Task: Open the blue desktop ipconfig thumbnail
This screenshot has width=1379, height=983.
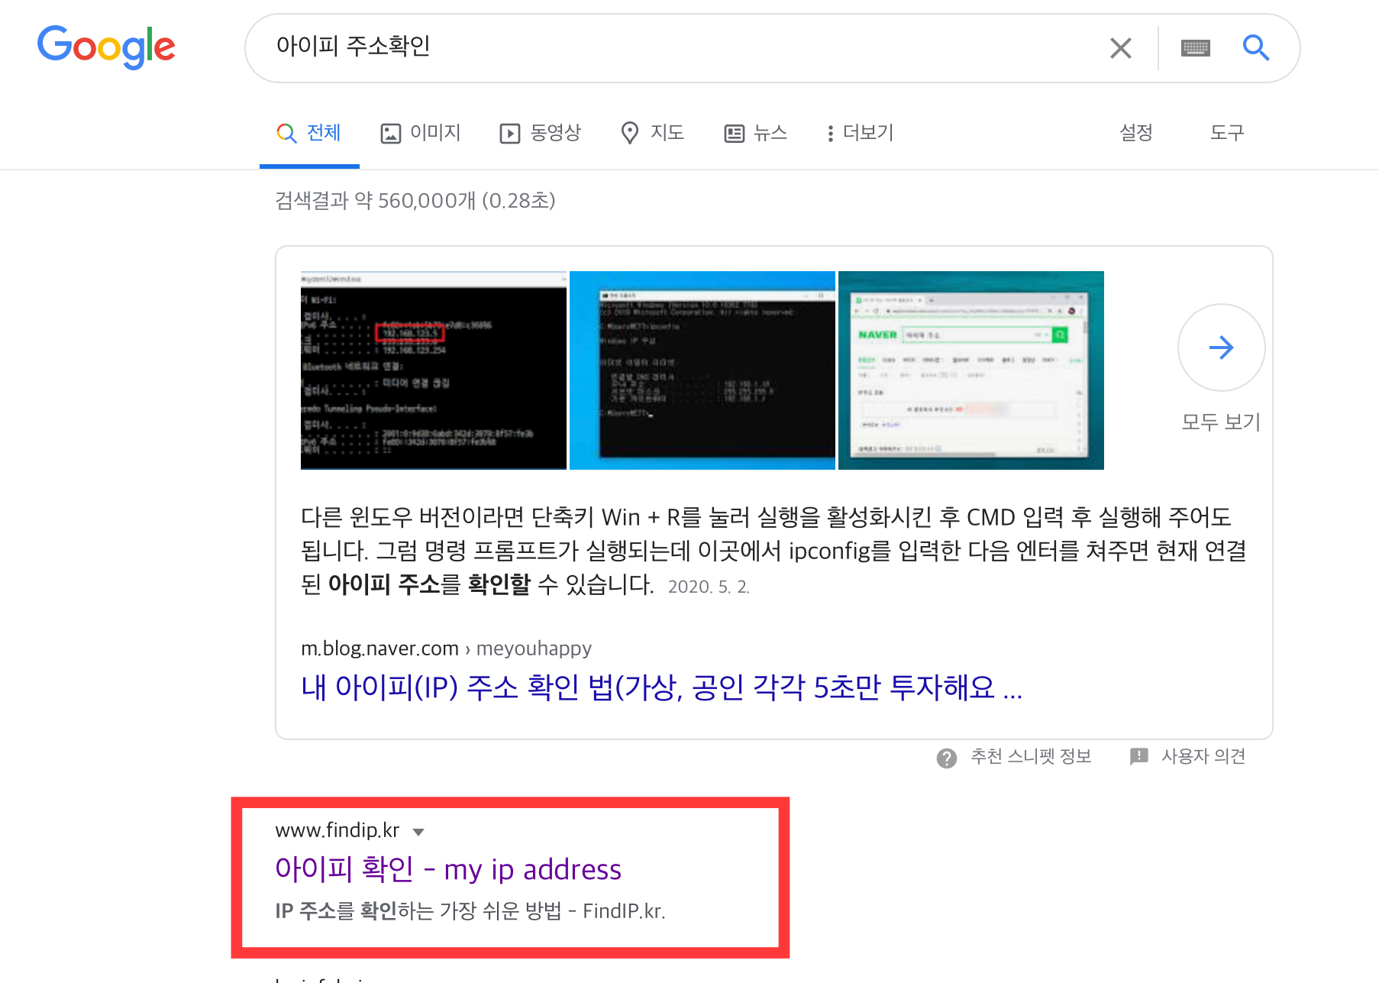Action: [702, 370]
